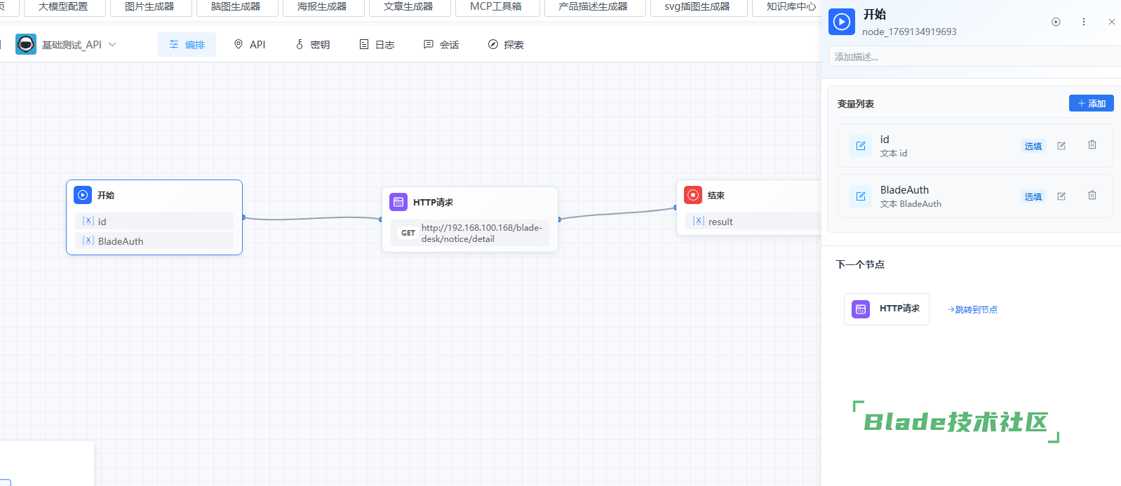Click the 添加 button in variable list
The image size is (1121, 486).
1091,103
